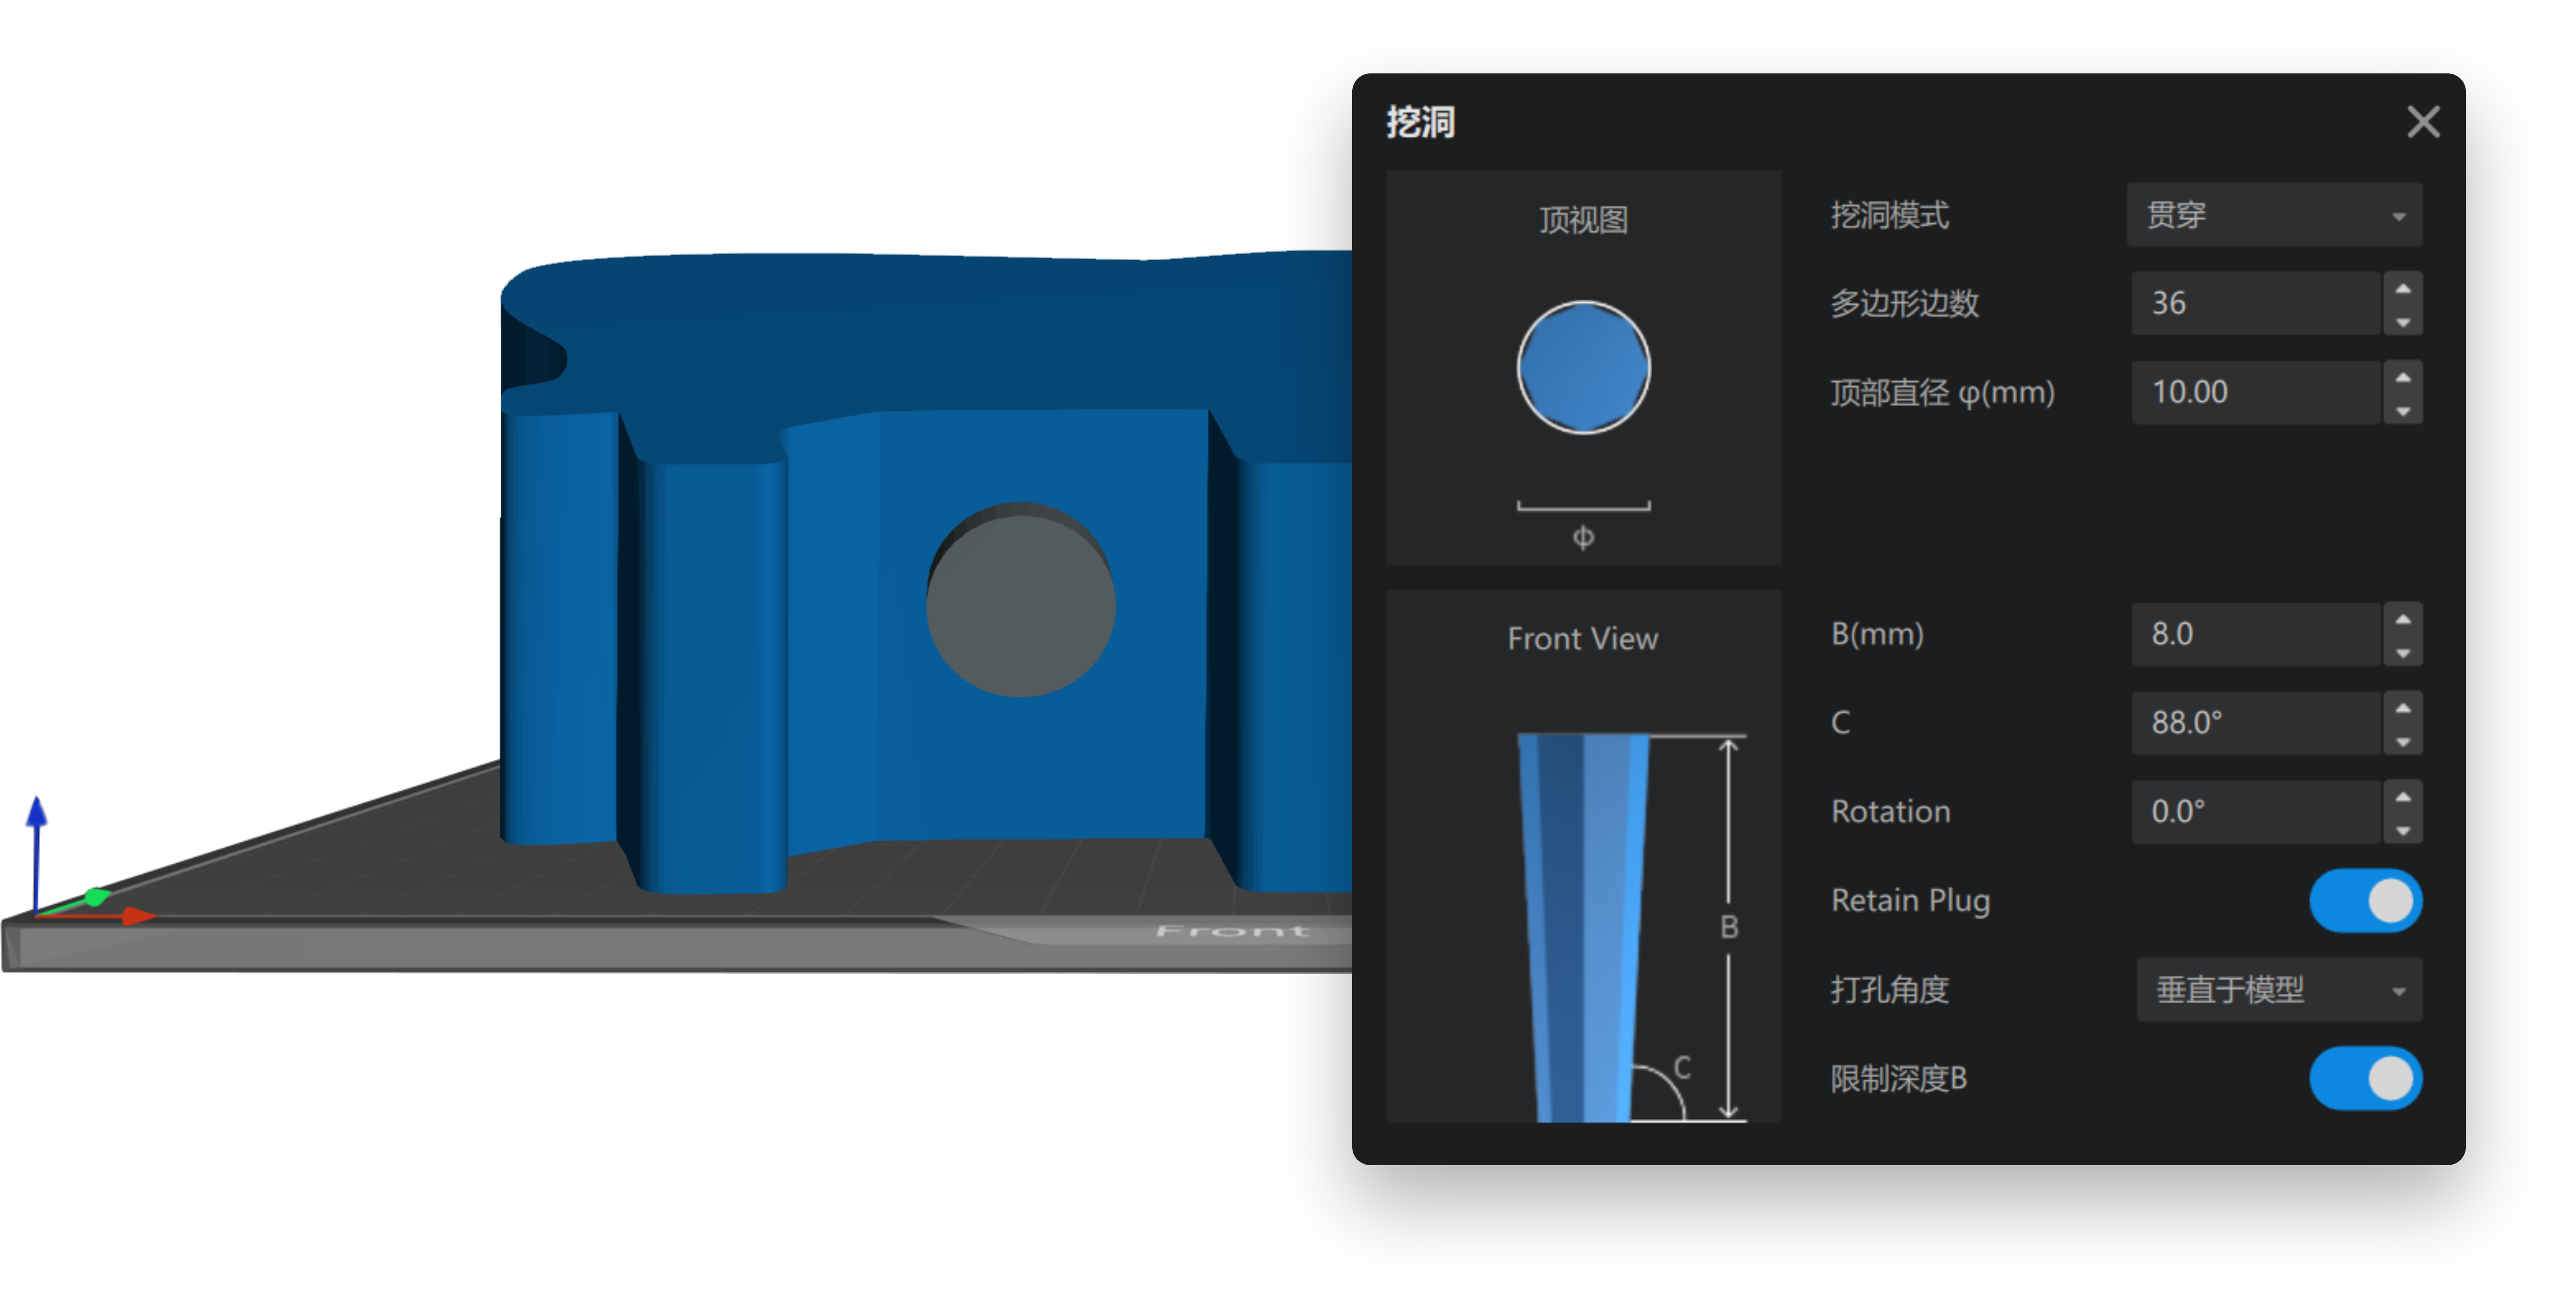Open the 打孔角度 dropdown showing 垂直于模型

pos(2279,990)
